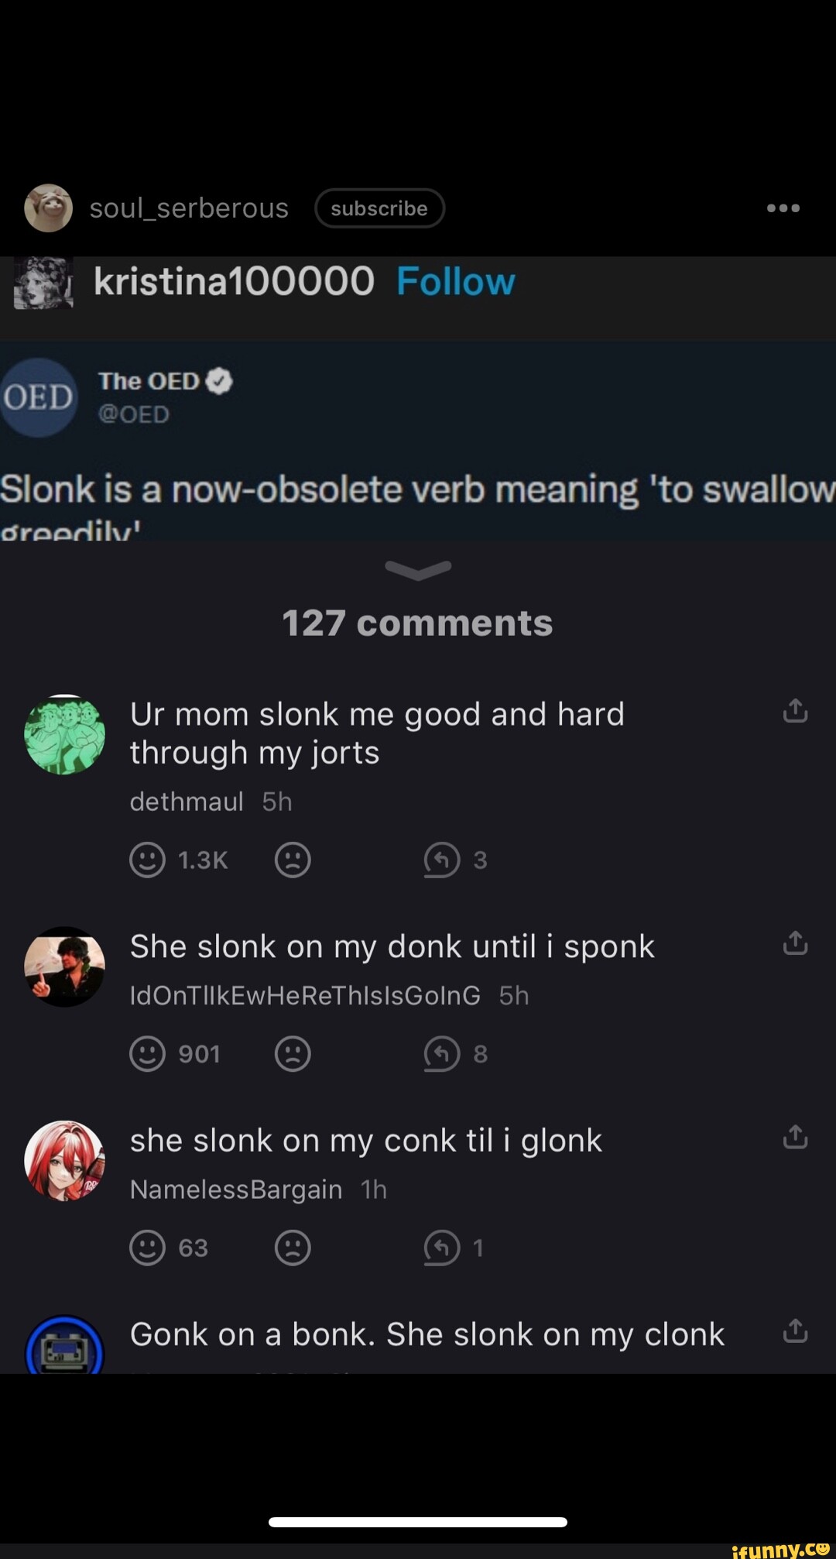Collapse the post with the chevron arrow
This screenshot has width=836, height=1559.
coord(417,571)
